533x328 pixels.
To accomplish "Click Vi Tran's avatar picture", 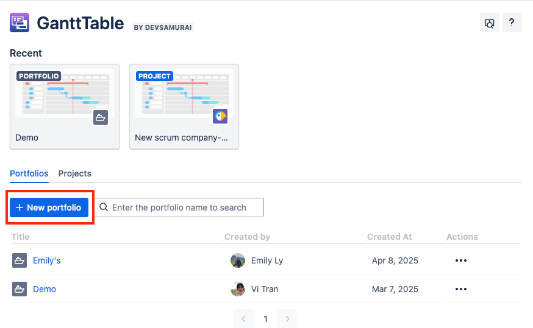I will tap(238, 289).
